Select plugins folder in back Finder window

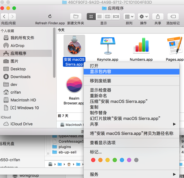click(x=62, y=147)
